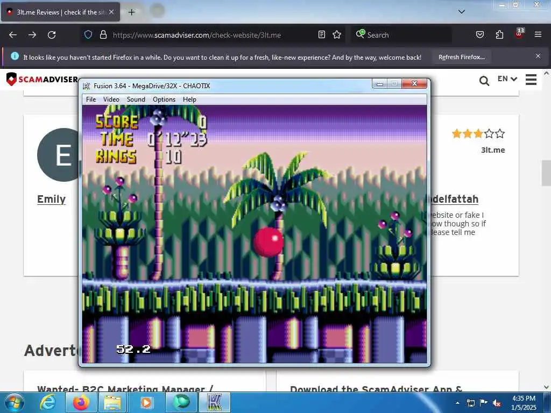Click the 3lt.me label under the stars
The image size is (551, 413).
coord(493,150)
